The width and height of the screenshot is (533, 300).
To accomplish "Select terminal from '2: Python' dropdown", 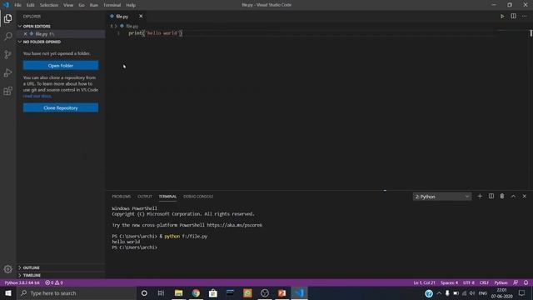I will [x=442, y=197].
